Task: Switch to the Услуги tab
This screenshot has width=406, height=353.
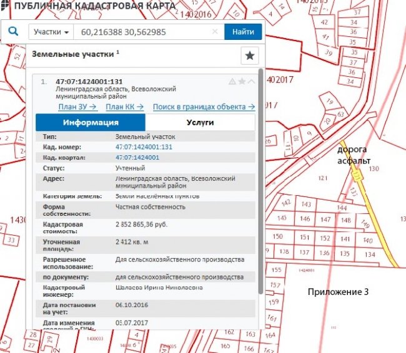Action: (x=200, y=122)
